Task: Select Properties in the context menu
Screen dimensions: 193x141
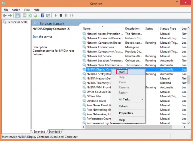Action: click(126, 113)
